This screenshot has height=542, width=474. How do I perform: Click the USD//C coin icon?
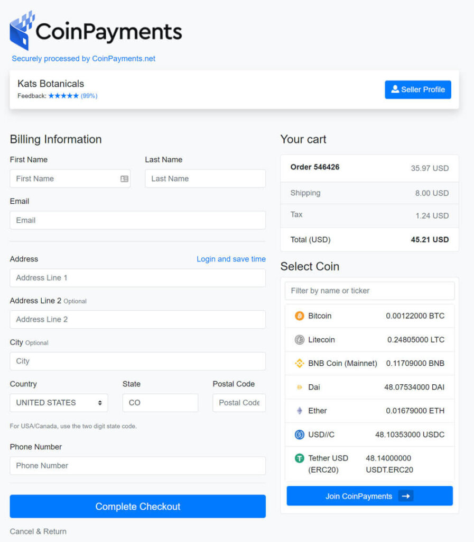tap(300, 435)
